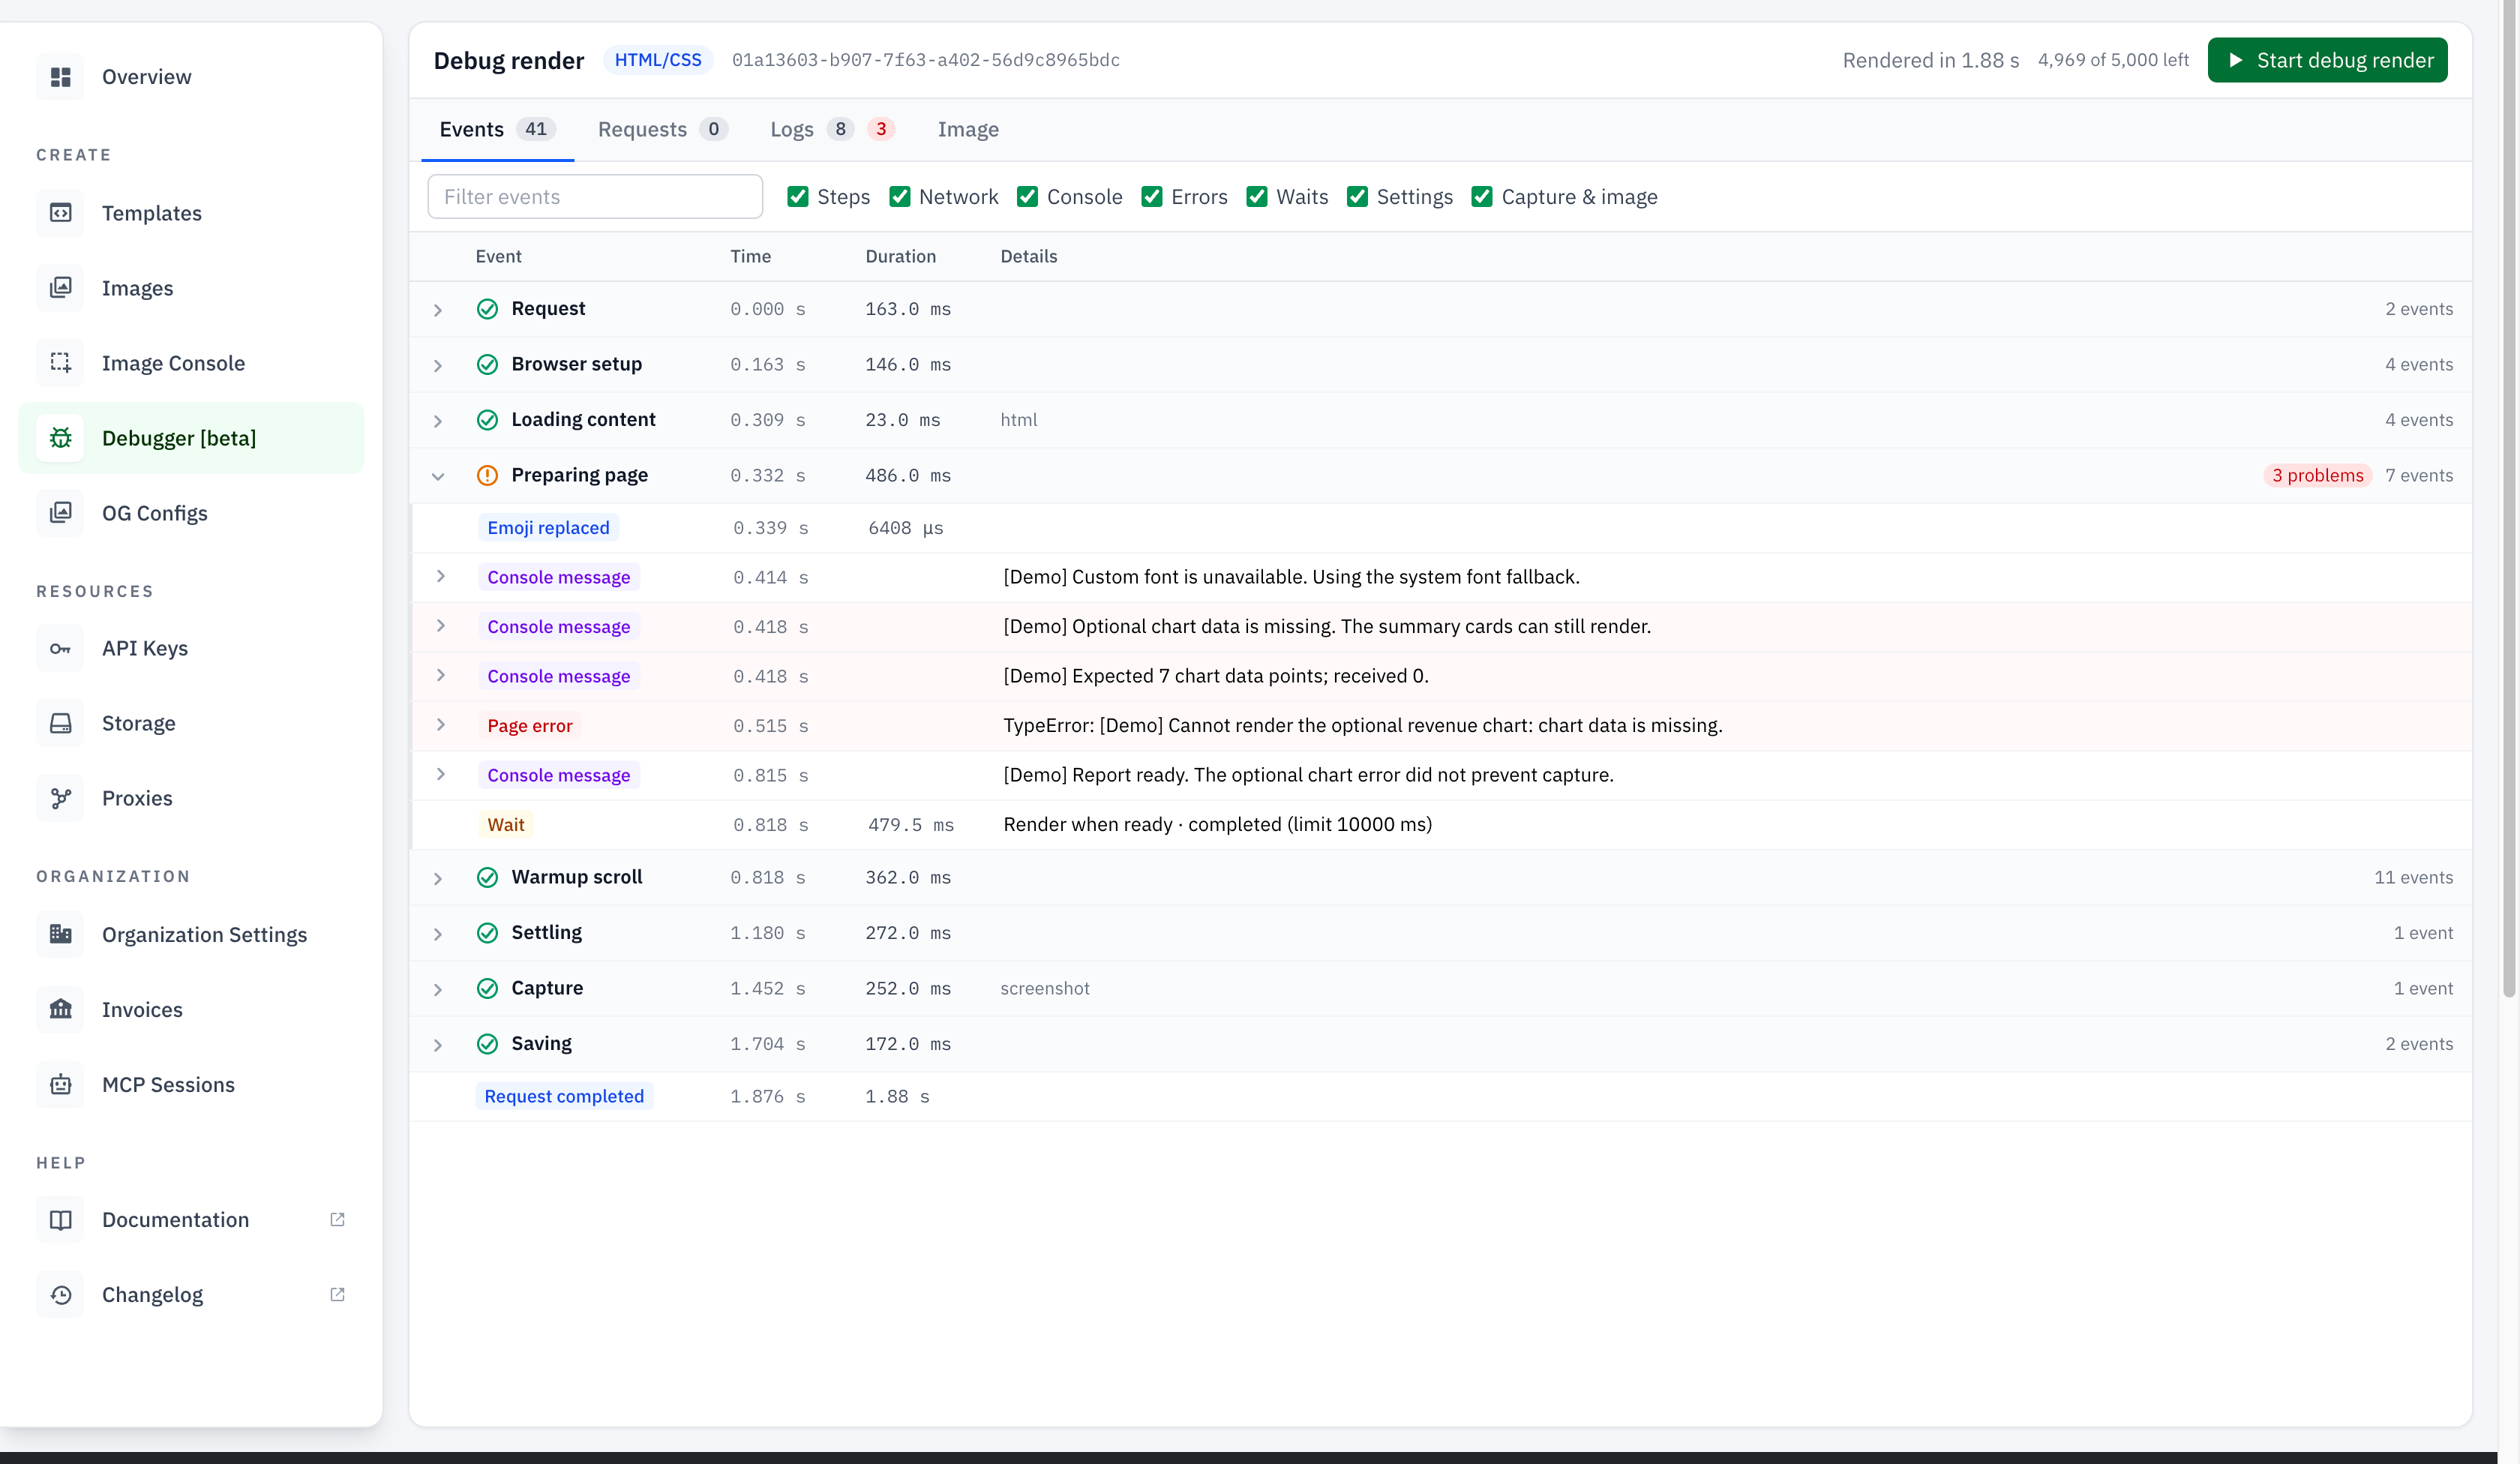Click the Documentation book icon
Image resolution: width=2520 pixels, height=1464 pixels.
point(61,1220)
